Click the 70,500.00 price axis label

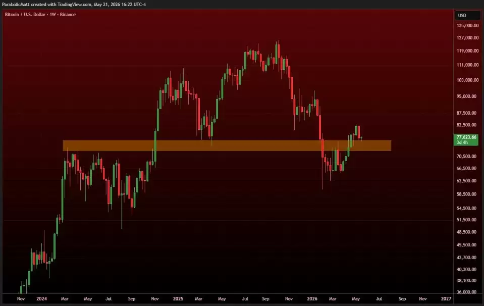point(466,156)
